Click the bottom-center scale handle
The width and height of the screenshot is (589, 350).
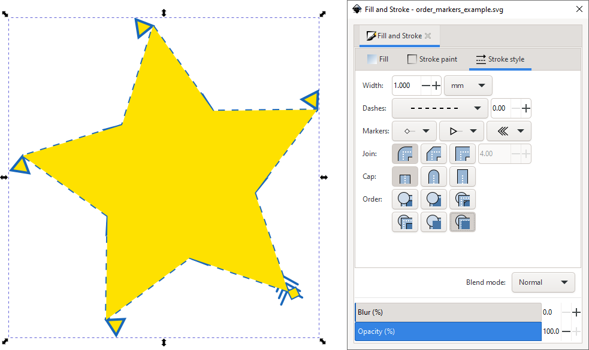point(164,342)
